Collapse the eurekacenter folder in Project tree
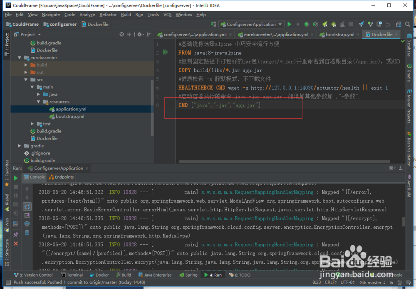 [20, 57]
